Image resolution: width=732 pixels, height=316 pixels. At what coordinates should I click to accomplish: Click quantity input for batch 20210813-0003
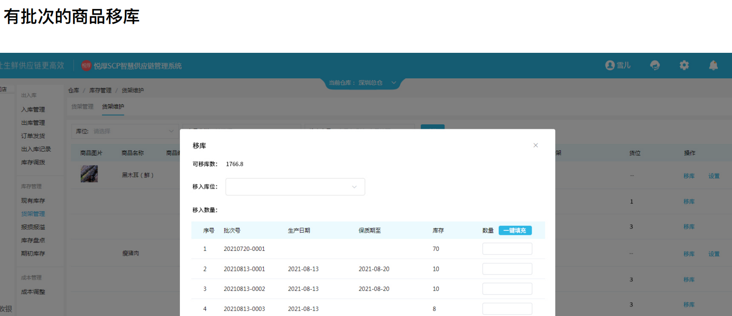507,309
